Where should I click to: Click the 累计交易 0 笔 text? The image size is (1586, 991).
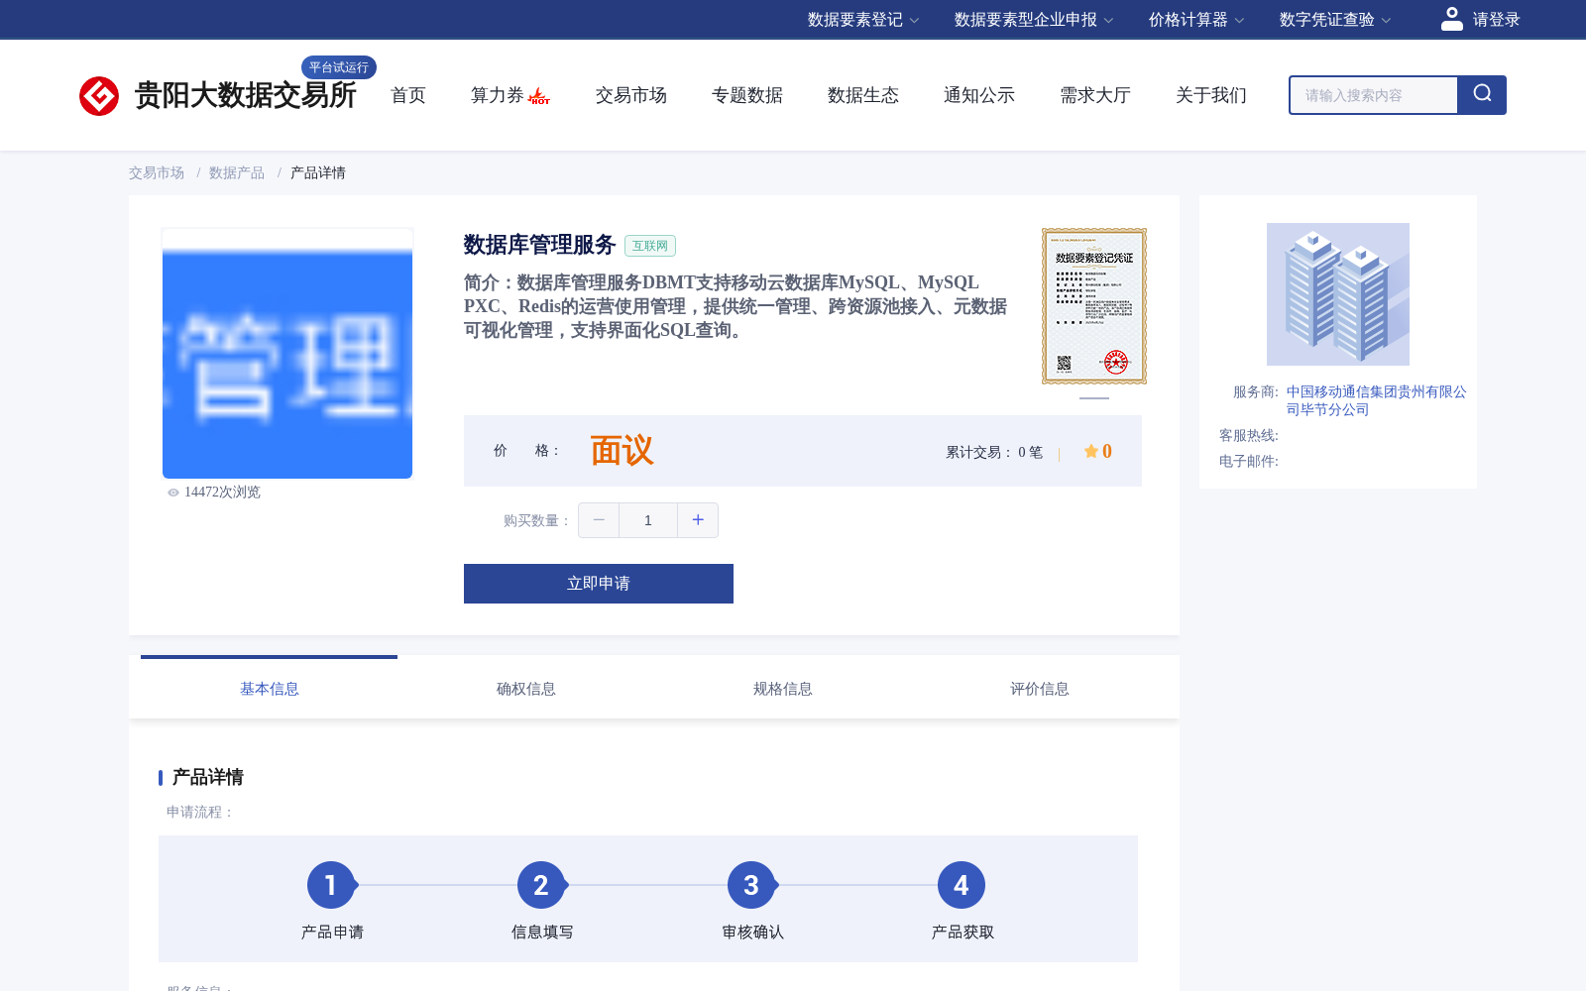(x=994, y=452)
